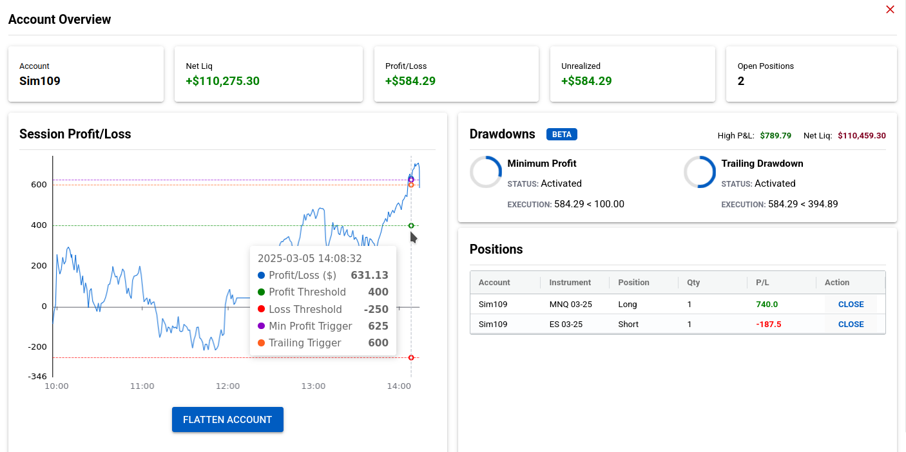The width and height of the screenshot is (906, 452).
Task: Click the blue BETA badge next to Drawdowns
Action: click(x=561, y=134)
